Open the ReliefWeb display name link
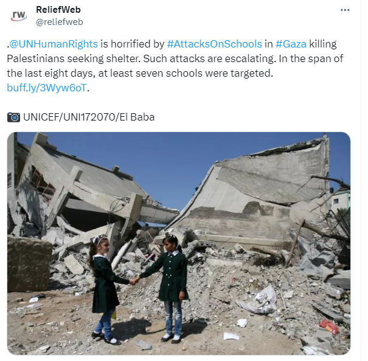Screen dimensions: 368x361 click(58, 10)
